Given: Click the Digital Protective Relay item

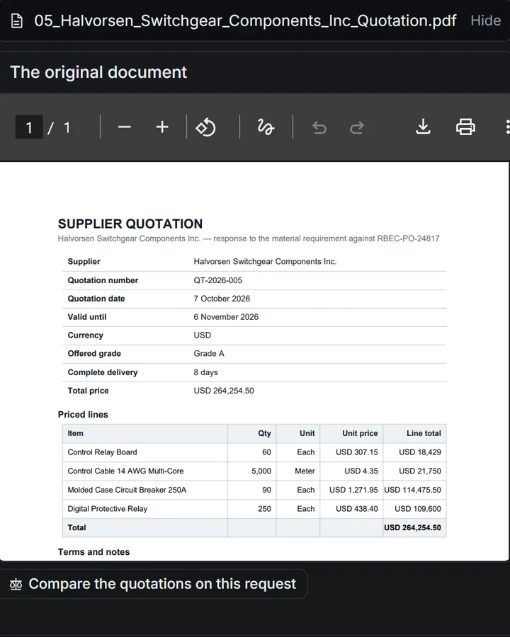Looking at the screenshot, I should [108, 509].
